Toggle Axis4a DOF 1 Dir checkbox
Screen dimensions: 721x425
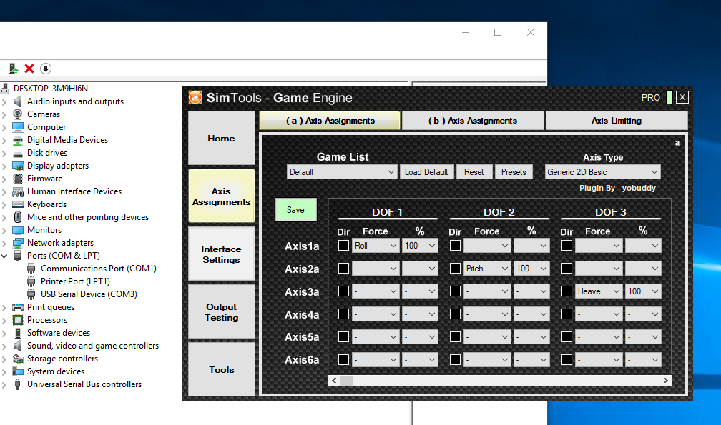[343, 314]
